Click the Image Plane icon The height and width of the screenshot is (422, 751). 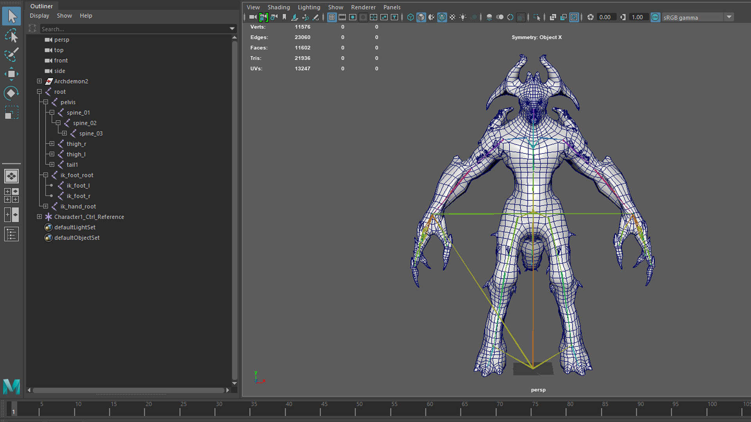(295, 17)
